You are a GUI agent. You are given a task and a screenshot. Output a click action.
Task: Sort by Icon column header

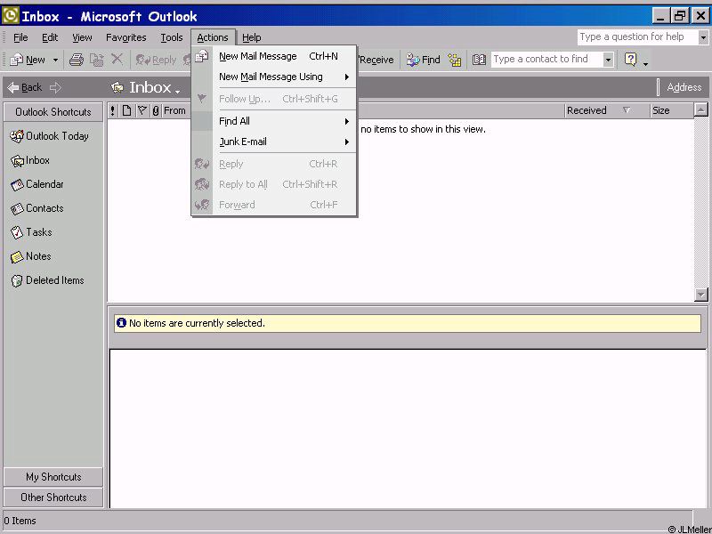[126, 110]
